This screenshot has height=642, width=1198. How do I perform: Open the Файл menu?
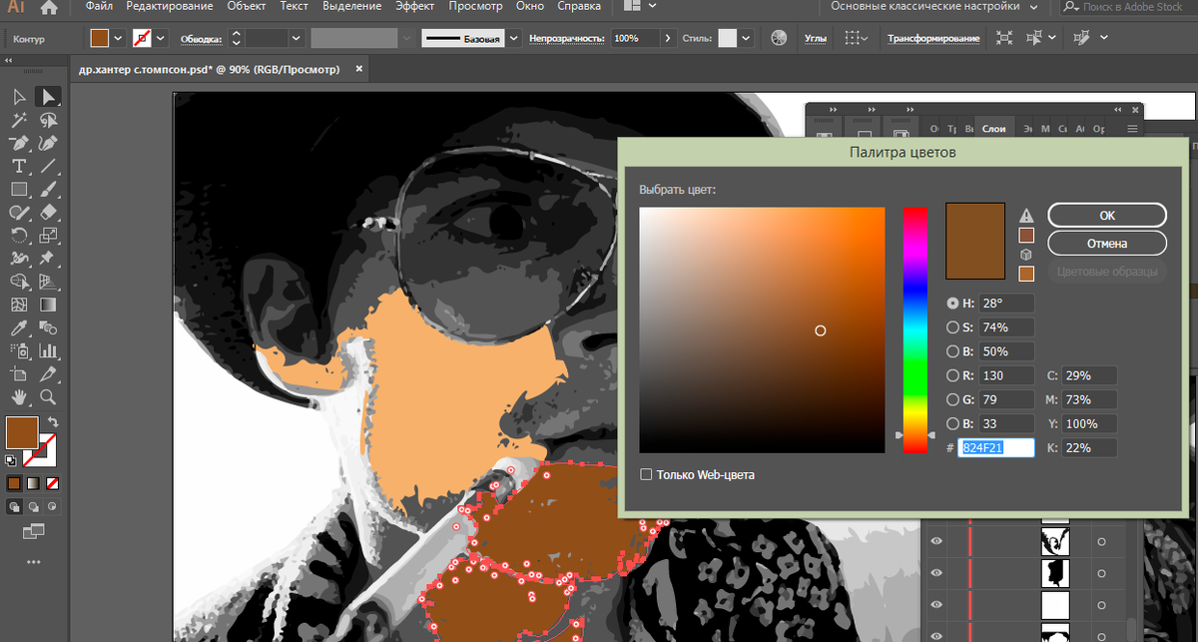point(98,7)
